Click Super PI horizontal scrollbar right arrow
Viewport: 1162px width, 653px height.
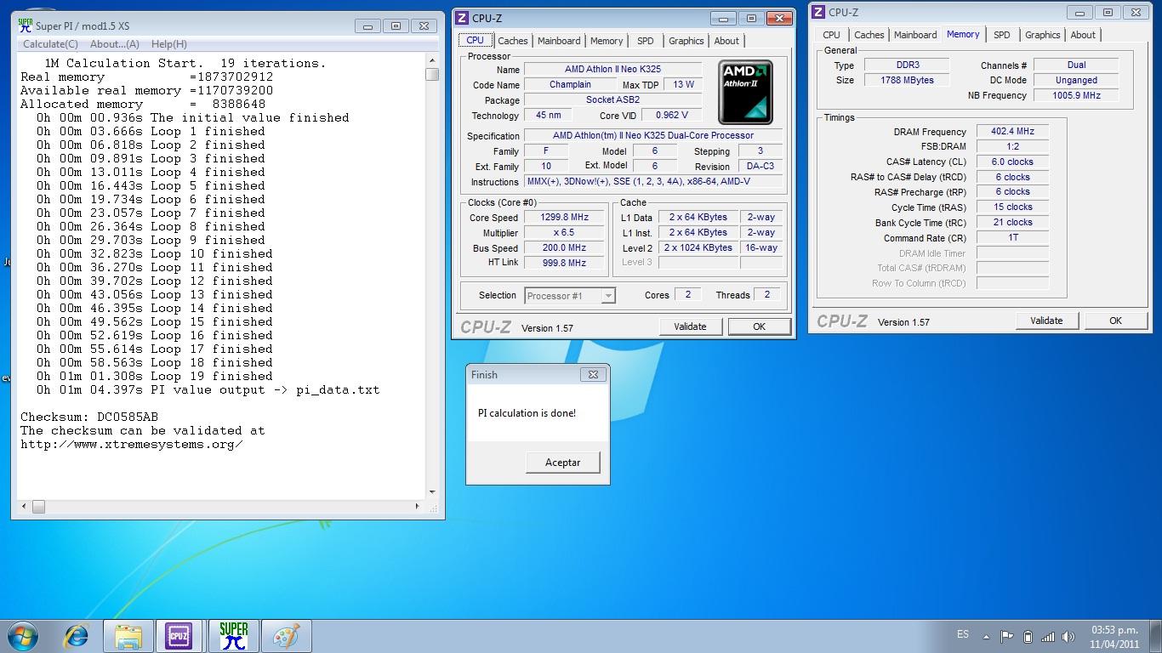pos(417,506)
